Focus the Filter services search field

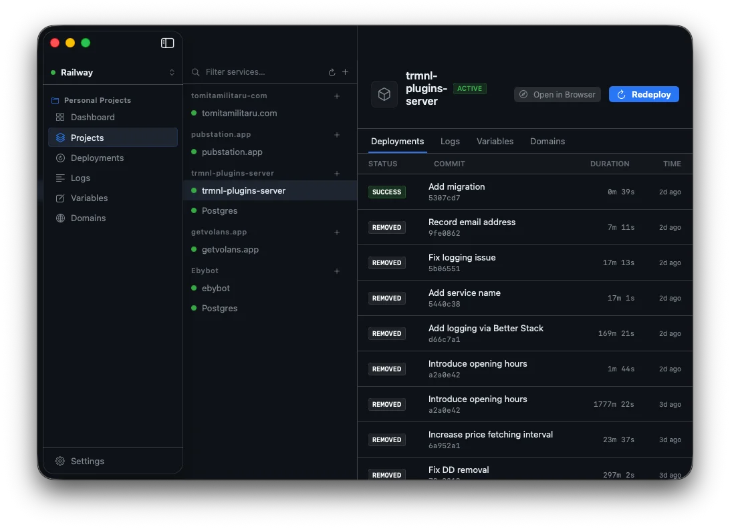click(261, 72)
